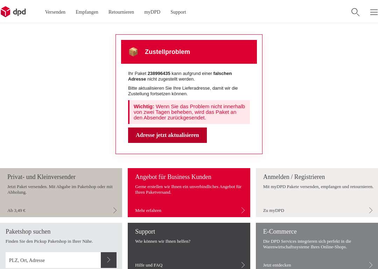Click the Wie können wir Ihnen helfen? text
This screenshot has width=378, height=269.
[x=163, y=241]
